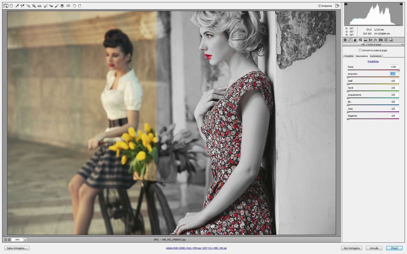Rotate image 90° counterclockwise
This screenshot has height=254, width=407.
click(x=74, y=6)
